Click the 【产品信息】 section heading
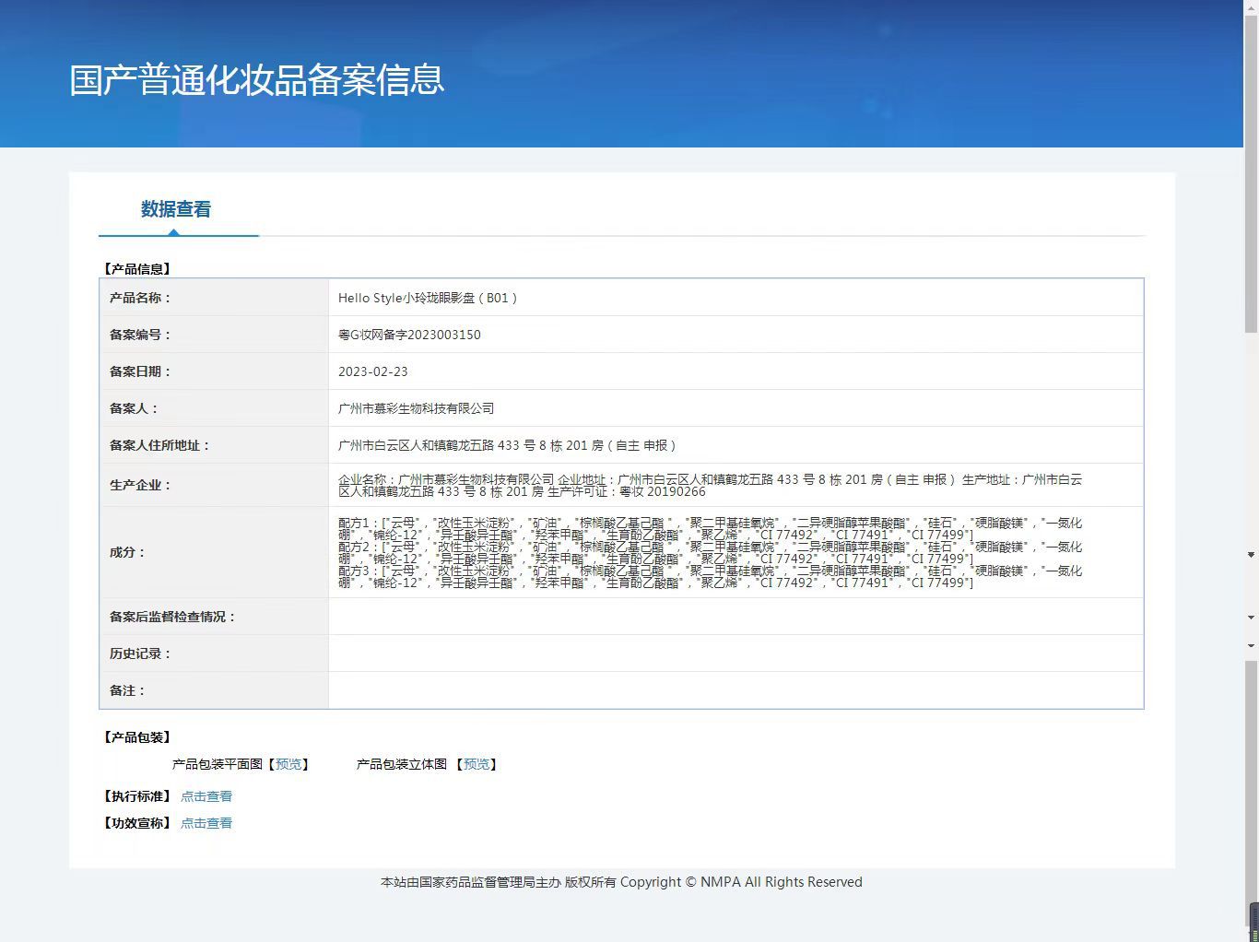The image size is (1259, 942). coord(136,269)
